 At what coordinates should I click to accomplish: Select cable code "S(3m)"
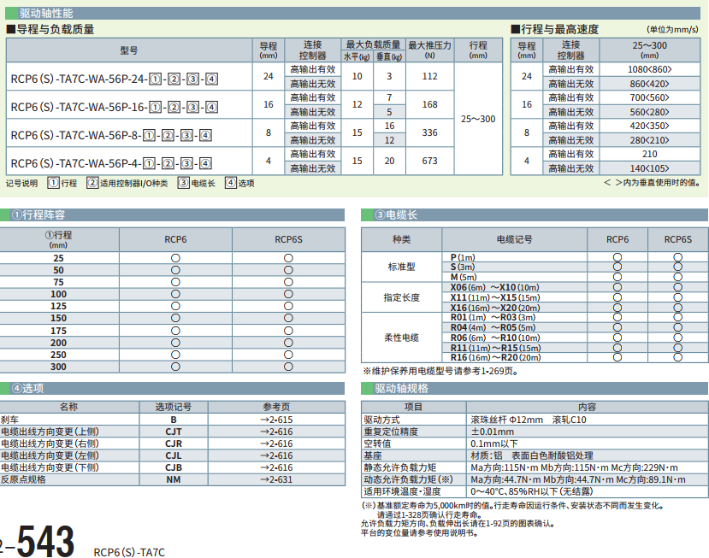[x=463, y=267]
